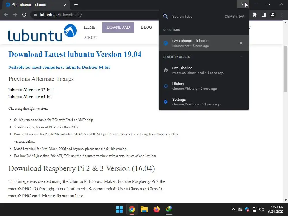This screenshot has height=216, width=288.
Task: Open File Explorer from taskbar
Action: (x=144, y=209)
